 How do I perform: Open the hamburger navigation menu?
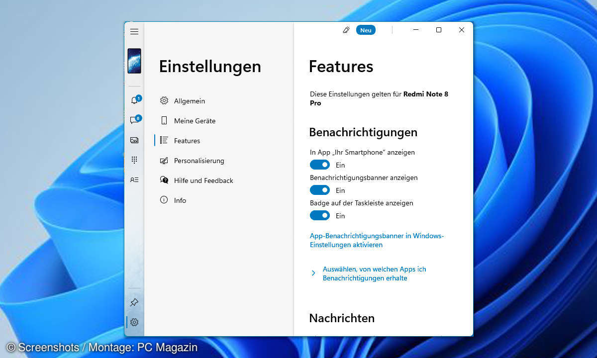pyautogui.click(x=134, y=31)
